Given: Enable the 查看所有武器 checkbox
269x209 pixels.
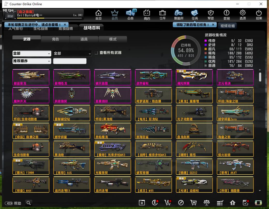Looking at the screenshot, I should 96,53.
